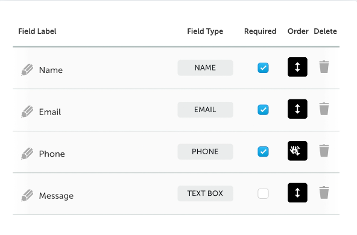This screenshot has width=357, height=235.
Task: Click the trash icon for Phone row
Action: (324, 151)
